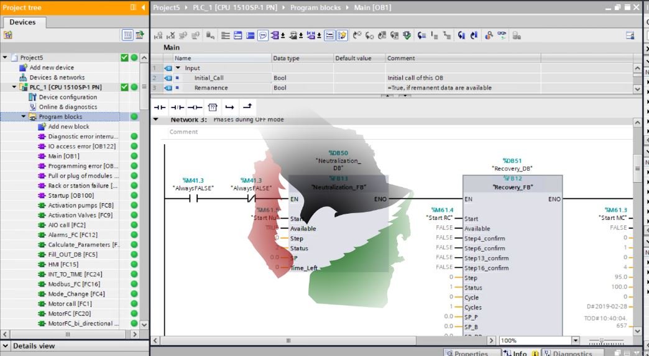Collapse the Project tree panel

(144, 7)
